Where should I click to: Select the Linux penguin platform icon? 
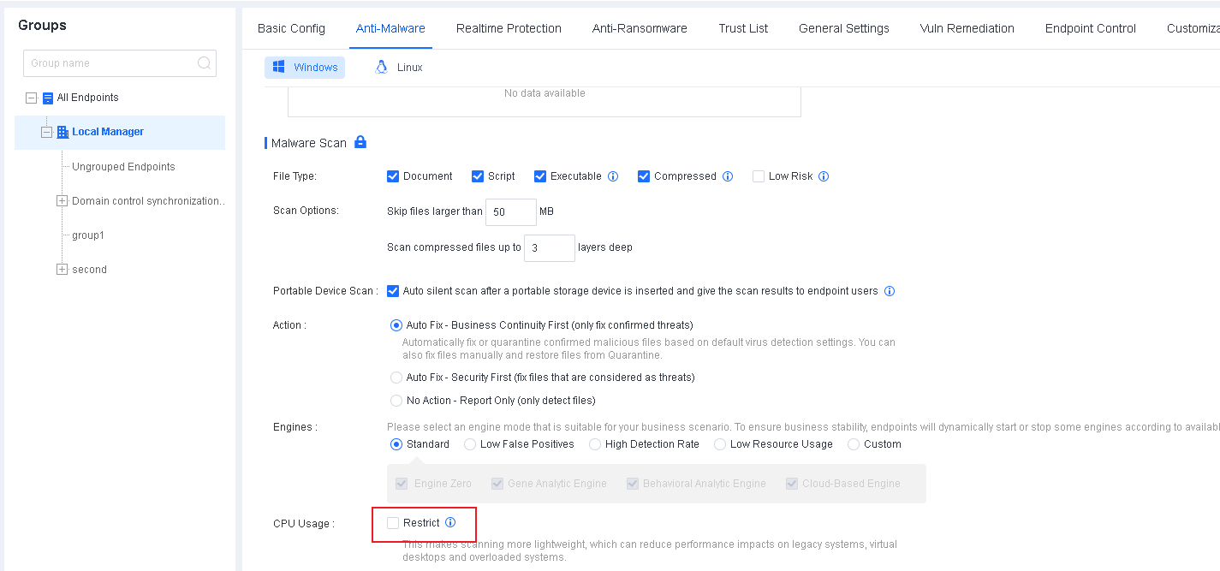click(x=382, y=68)
